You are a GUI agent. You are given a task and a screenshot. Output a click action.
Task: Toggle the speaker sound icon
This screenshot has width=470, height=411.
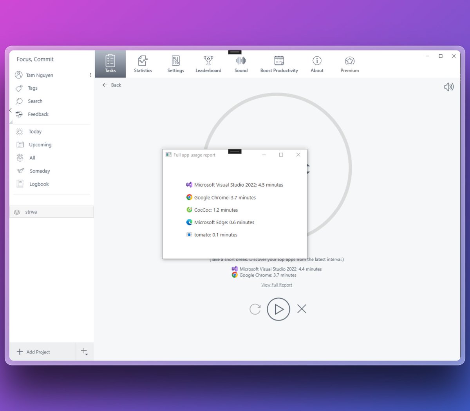pos(448,87)
